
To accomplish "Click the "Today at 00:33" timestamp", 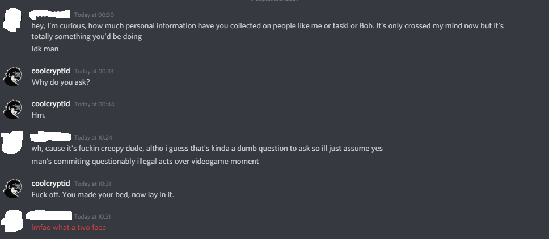I will click(x=94, y=72).
